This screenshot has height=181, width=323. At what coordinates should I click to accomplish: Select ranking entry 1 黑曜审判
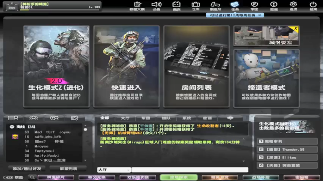point(287,142)
